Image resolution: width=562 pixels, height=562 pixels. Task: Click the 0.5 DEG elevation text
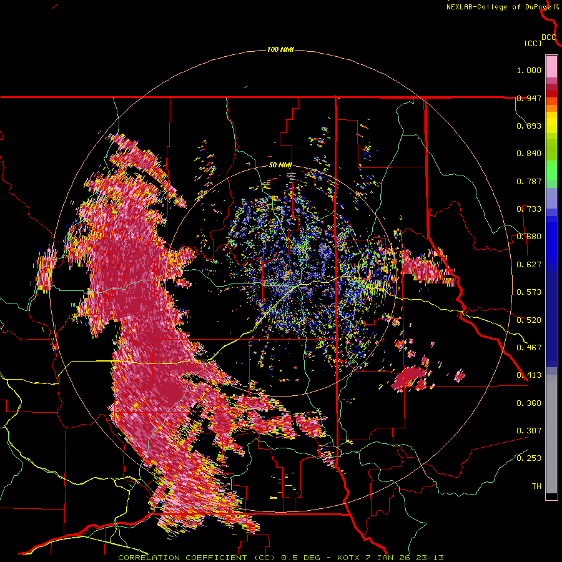[x=301, y=558]
